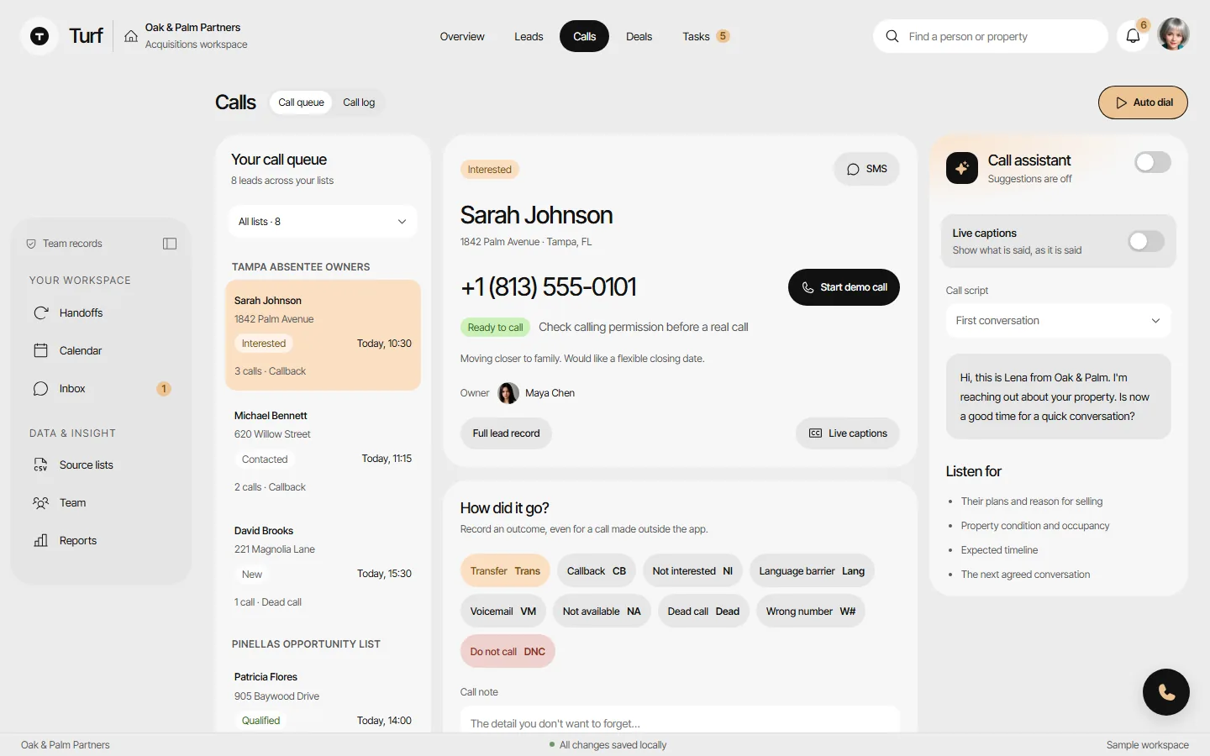The image size is (1210, 756).
Task: Go to the Overview tab
Action: click(x=462, y=36)
